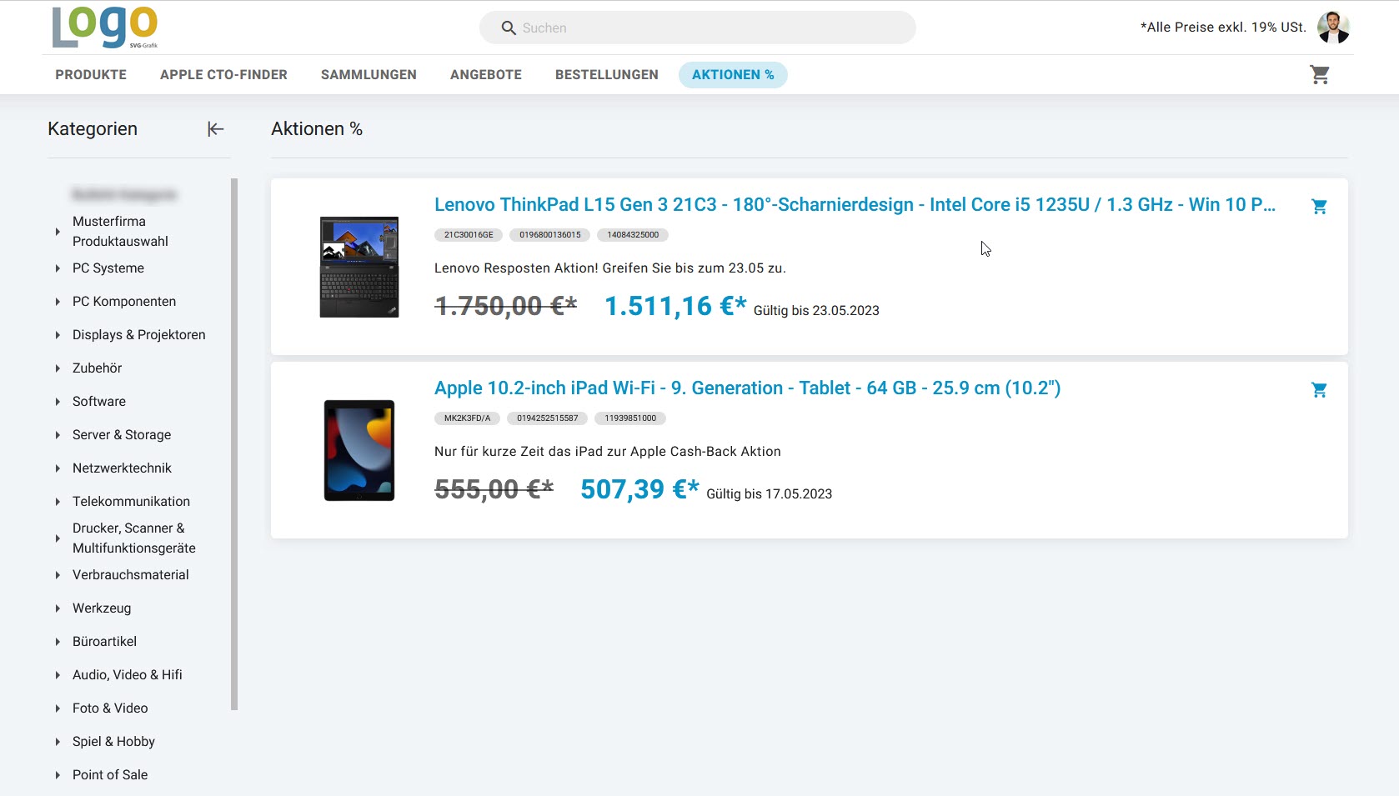Click the 1.511,16 € price
The height and width of the screenshot is (796, 1399).
point(675,306)
